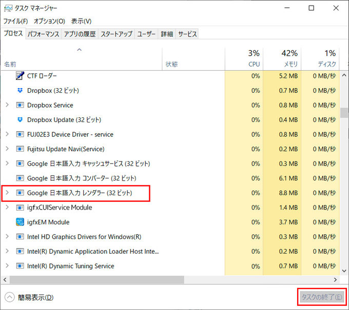The image size is (349, 310).
Task: Click the Intel(R) Dynamic Application Loader icon
Action: tap(20, 252)
